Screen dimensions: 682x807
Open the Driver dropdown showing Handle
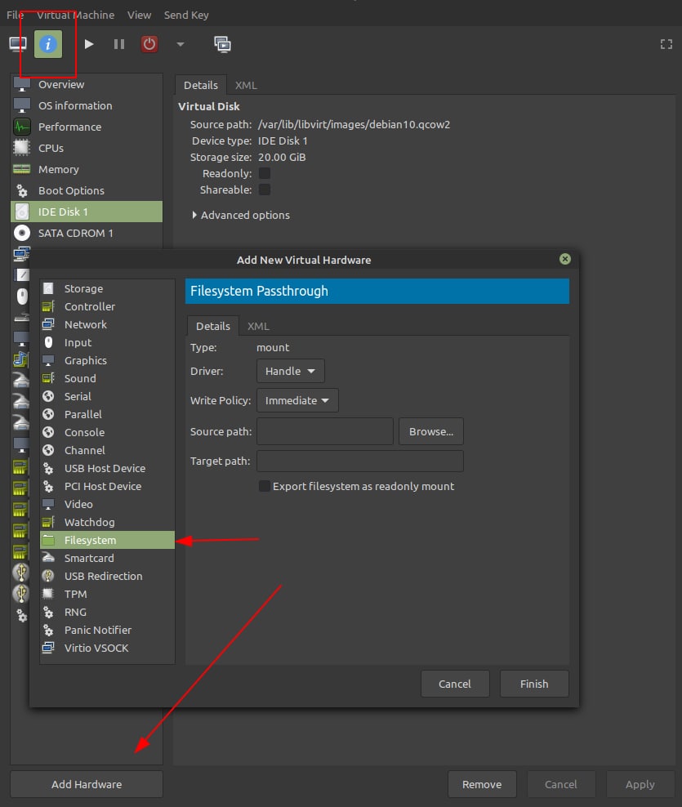coord(290,371)
